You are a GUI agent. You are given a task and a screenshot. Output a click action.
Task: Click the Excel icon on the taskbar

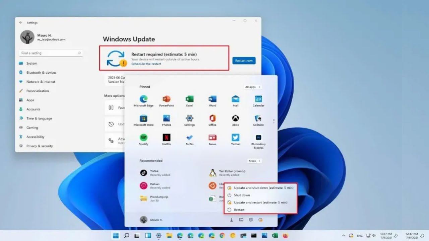tap(275, 236)
